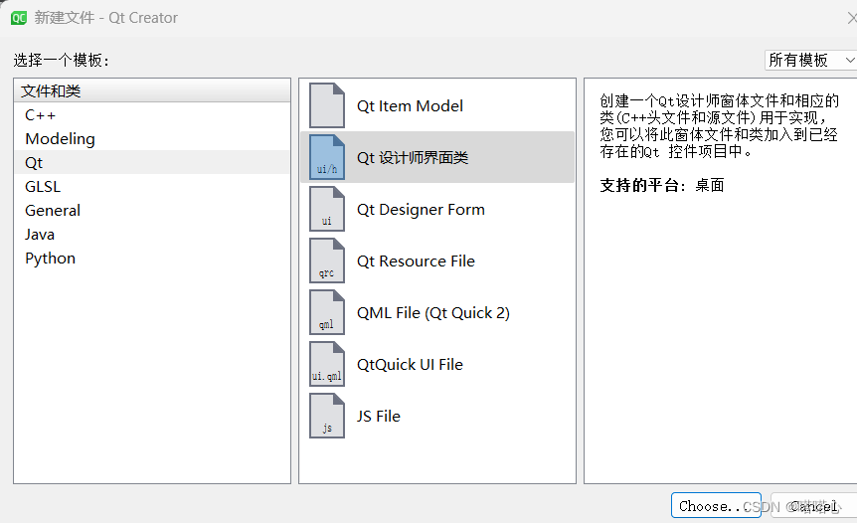The width and height of the screenshot is (857, 523).
Task: Select the C++ category
Action: point(152,114)
